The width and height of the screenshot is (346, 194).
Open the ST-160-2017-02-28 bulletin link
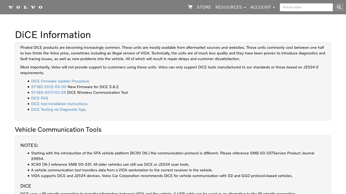pyautogui.click(x=48, y=92)
